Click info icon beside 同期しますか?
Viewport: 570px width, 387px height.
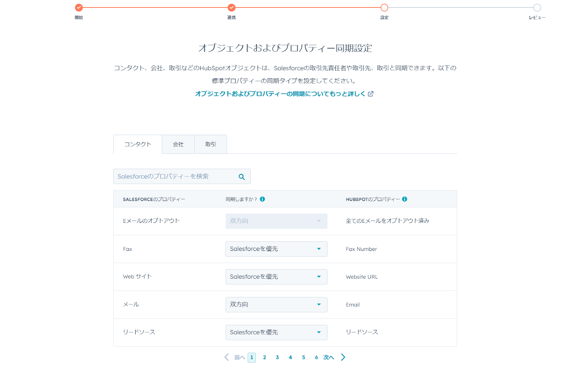point(262,199)
